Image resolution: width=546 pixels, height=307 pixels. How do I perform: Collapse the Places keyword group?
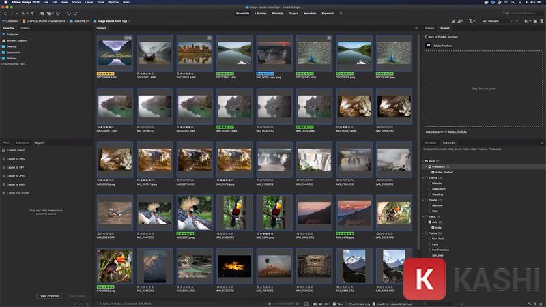click(x=423, y=233)
